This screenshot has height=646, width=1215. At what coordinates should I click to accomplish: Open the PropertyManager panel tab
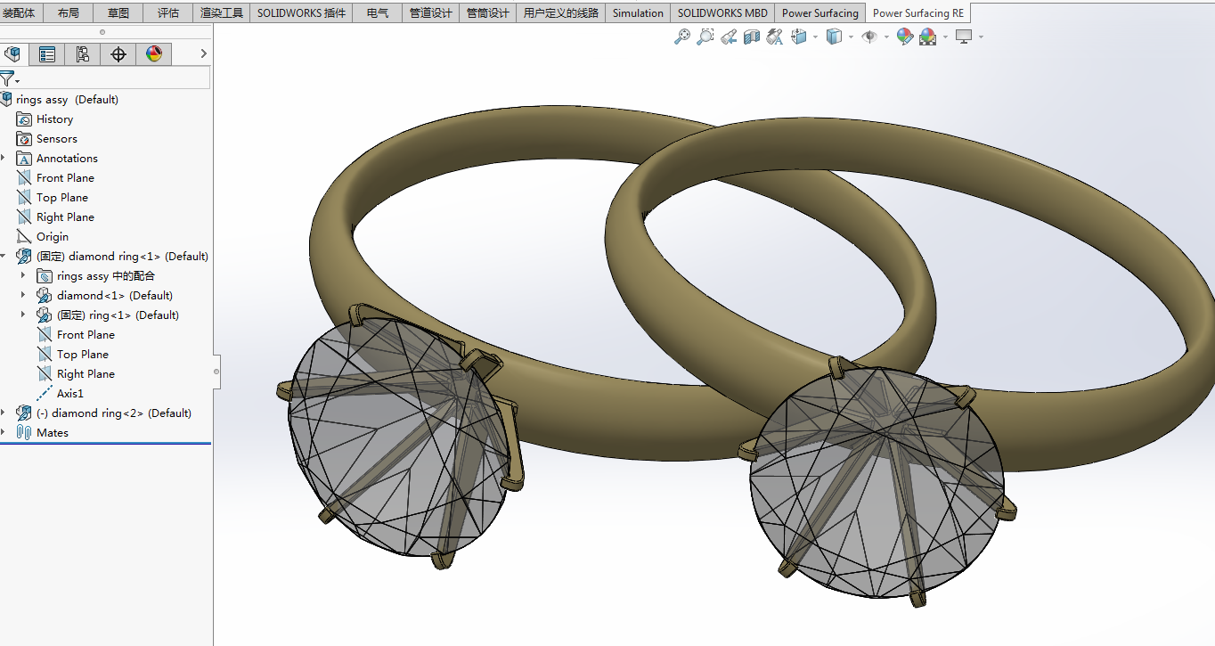coord(47,54)
